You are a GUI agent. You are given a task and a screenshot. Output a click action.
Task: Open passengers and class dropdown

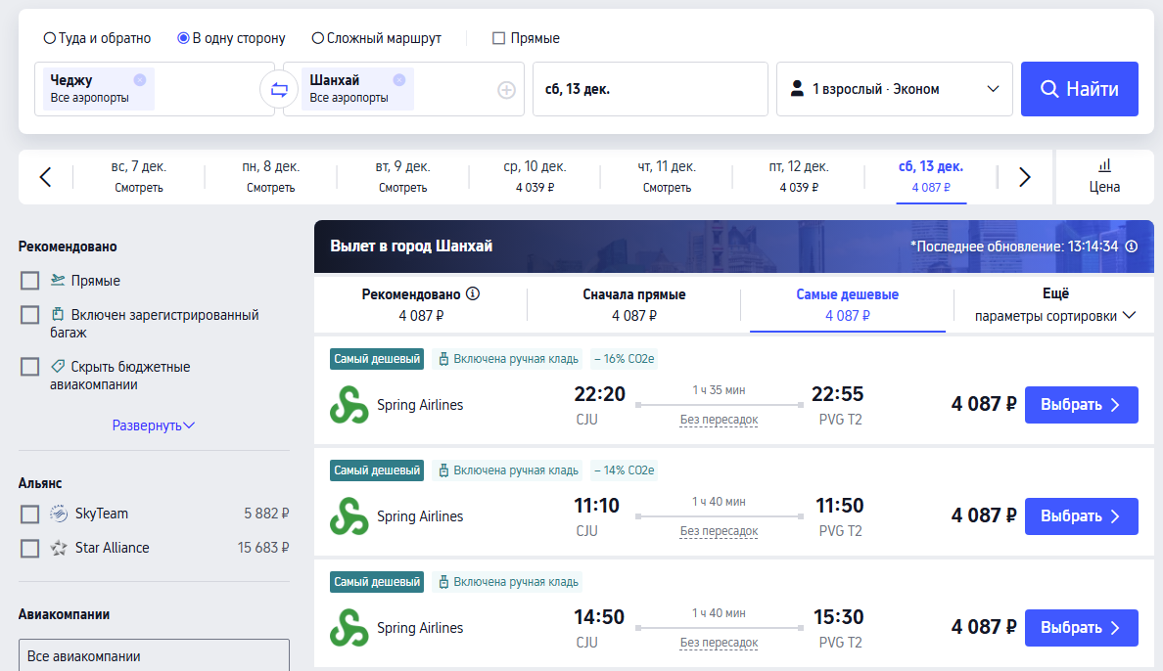[895, 89]
